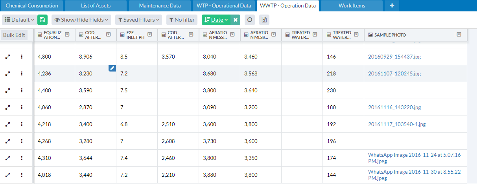Add a new tab with the plus icon
Image resolution: width=481 pixels, height=189 pixels.
coord(392,6)
